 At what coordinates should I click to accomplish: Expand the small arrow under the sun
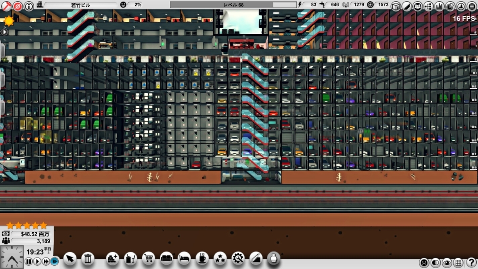click(x=4, y=31)
